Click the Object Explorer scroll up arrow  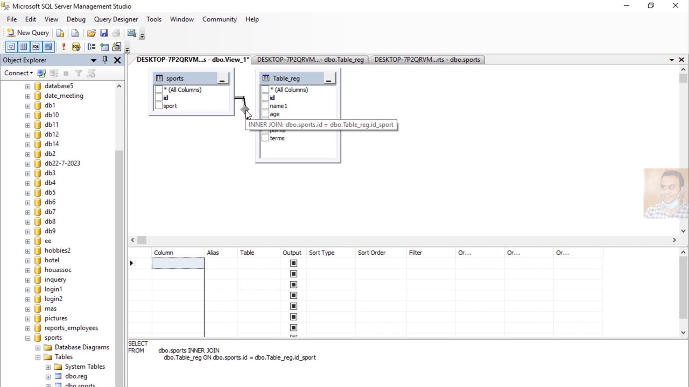pyautogui.click(x=119, y=86)
